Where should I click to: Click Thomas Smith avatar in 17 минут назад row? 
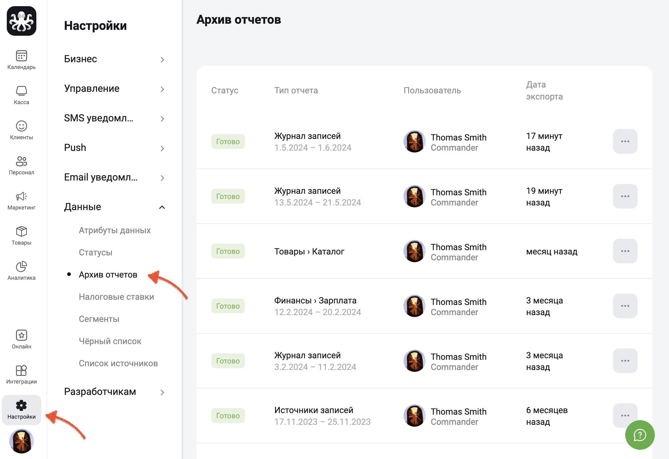(415, 141)
